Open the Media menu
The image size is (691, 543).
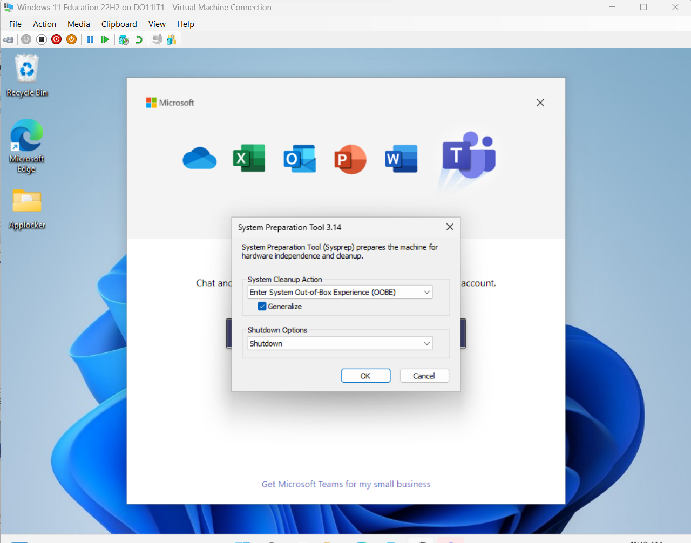(79, 24)
